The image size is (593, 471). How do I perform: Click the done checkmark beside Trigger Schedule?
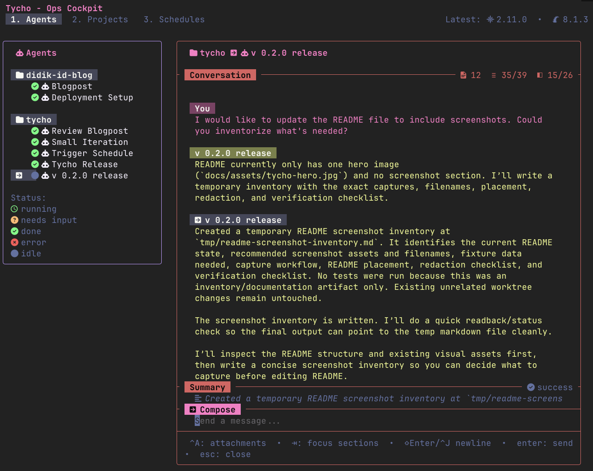(35, 153)
